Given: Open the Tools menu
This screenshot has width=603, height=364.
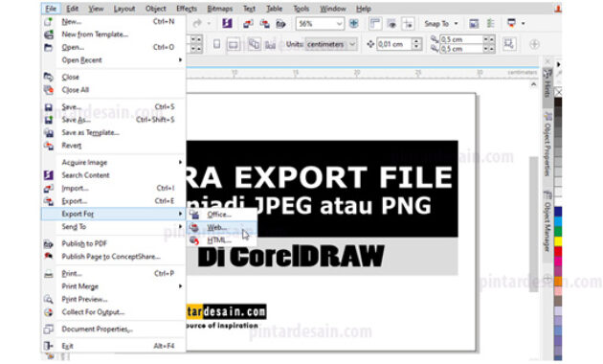Looking at the screenshot, I should (301, 9).
